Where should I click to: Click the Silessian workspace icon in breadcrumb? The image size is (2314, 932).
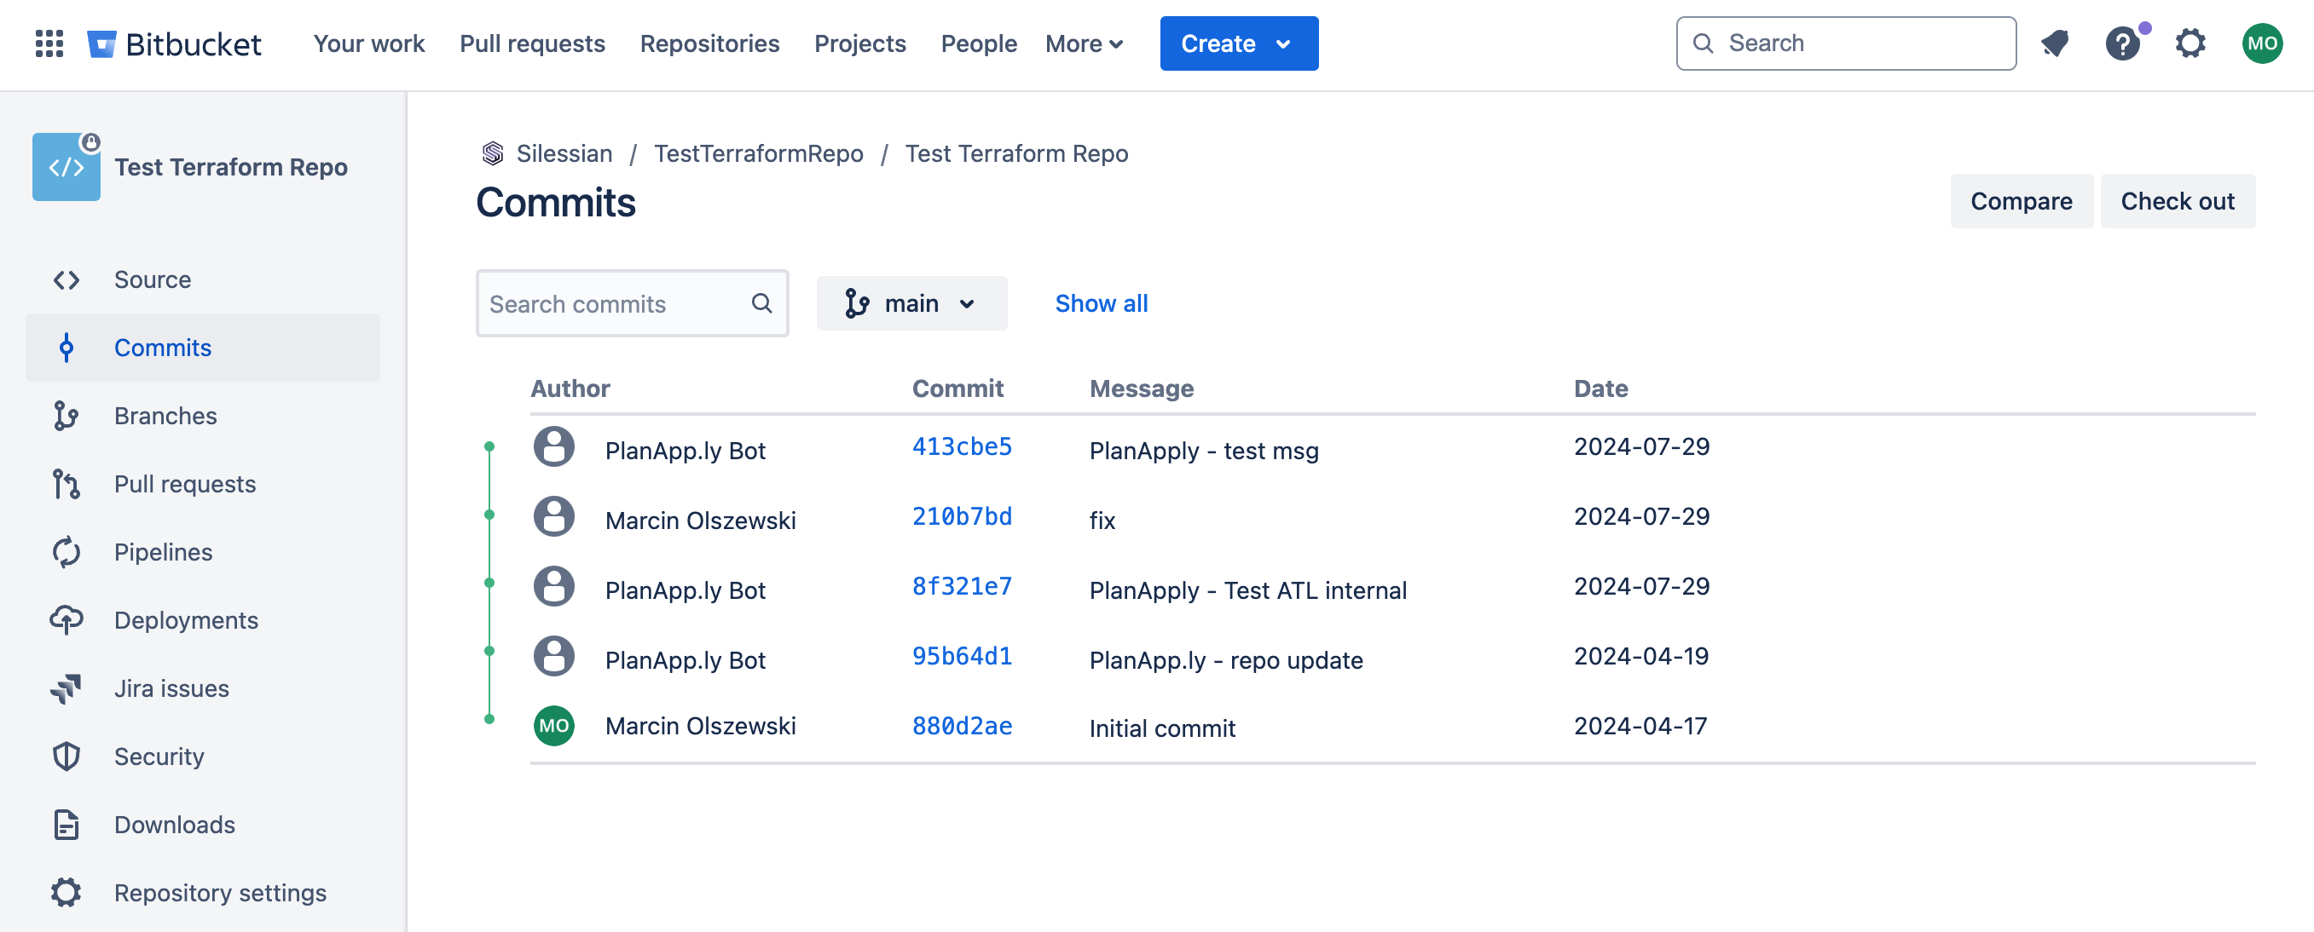492,153
